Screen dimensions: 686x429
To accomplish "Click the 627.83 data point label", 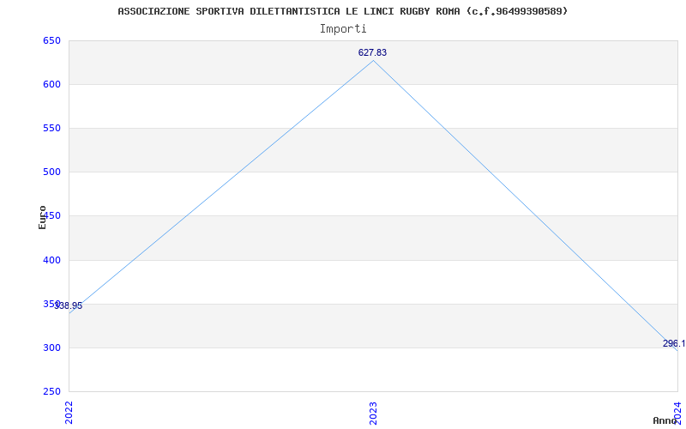I will 372,52.
